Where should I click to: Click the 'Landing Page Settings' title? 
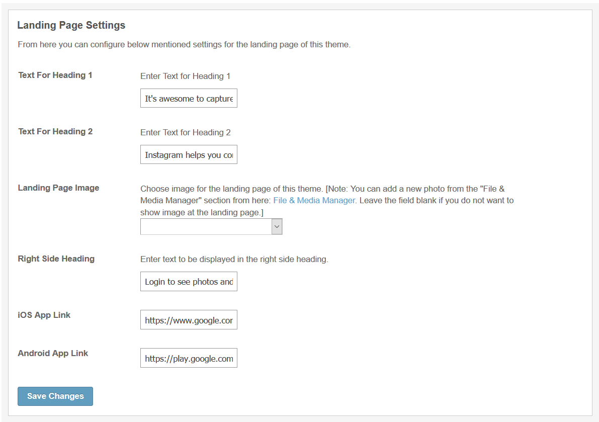pos(71,25)
